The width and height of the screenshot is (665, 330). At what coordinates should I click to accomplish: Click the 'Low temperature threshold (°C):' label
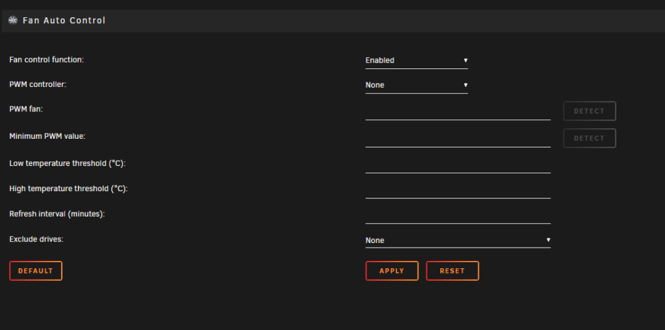click(67, 163)
